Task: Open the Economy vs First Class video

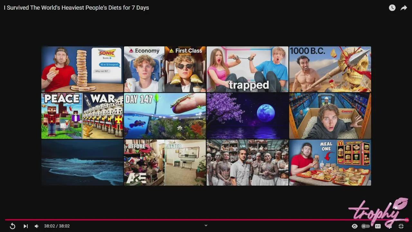Action: click(164, 69)
